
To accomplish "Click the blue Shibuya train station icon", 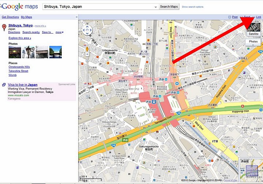I will coord(154,102).
